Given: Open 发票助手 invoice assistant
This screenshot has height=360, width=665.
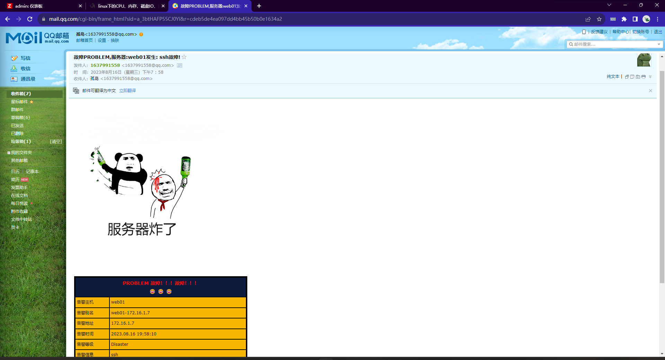Looking at the screenshot, I should (19, 188).
